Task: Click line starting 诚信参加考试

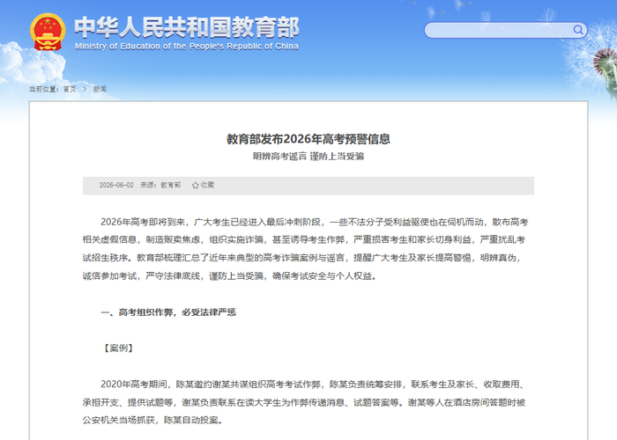Action: point(229,276)
